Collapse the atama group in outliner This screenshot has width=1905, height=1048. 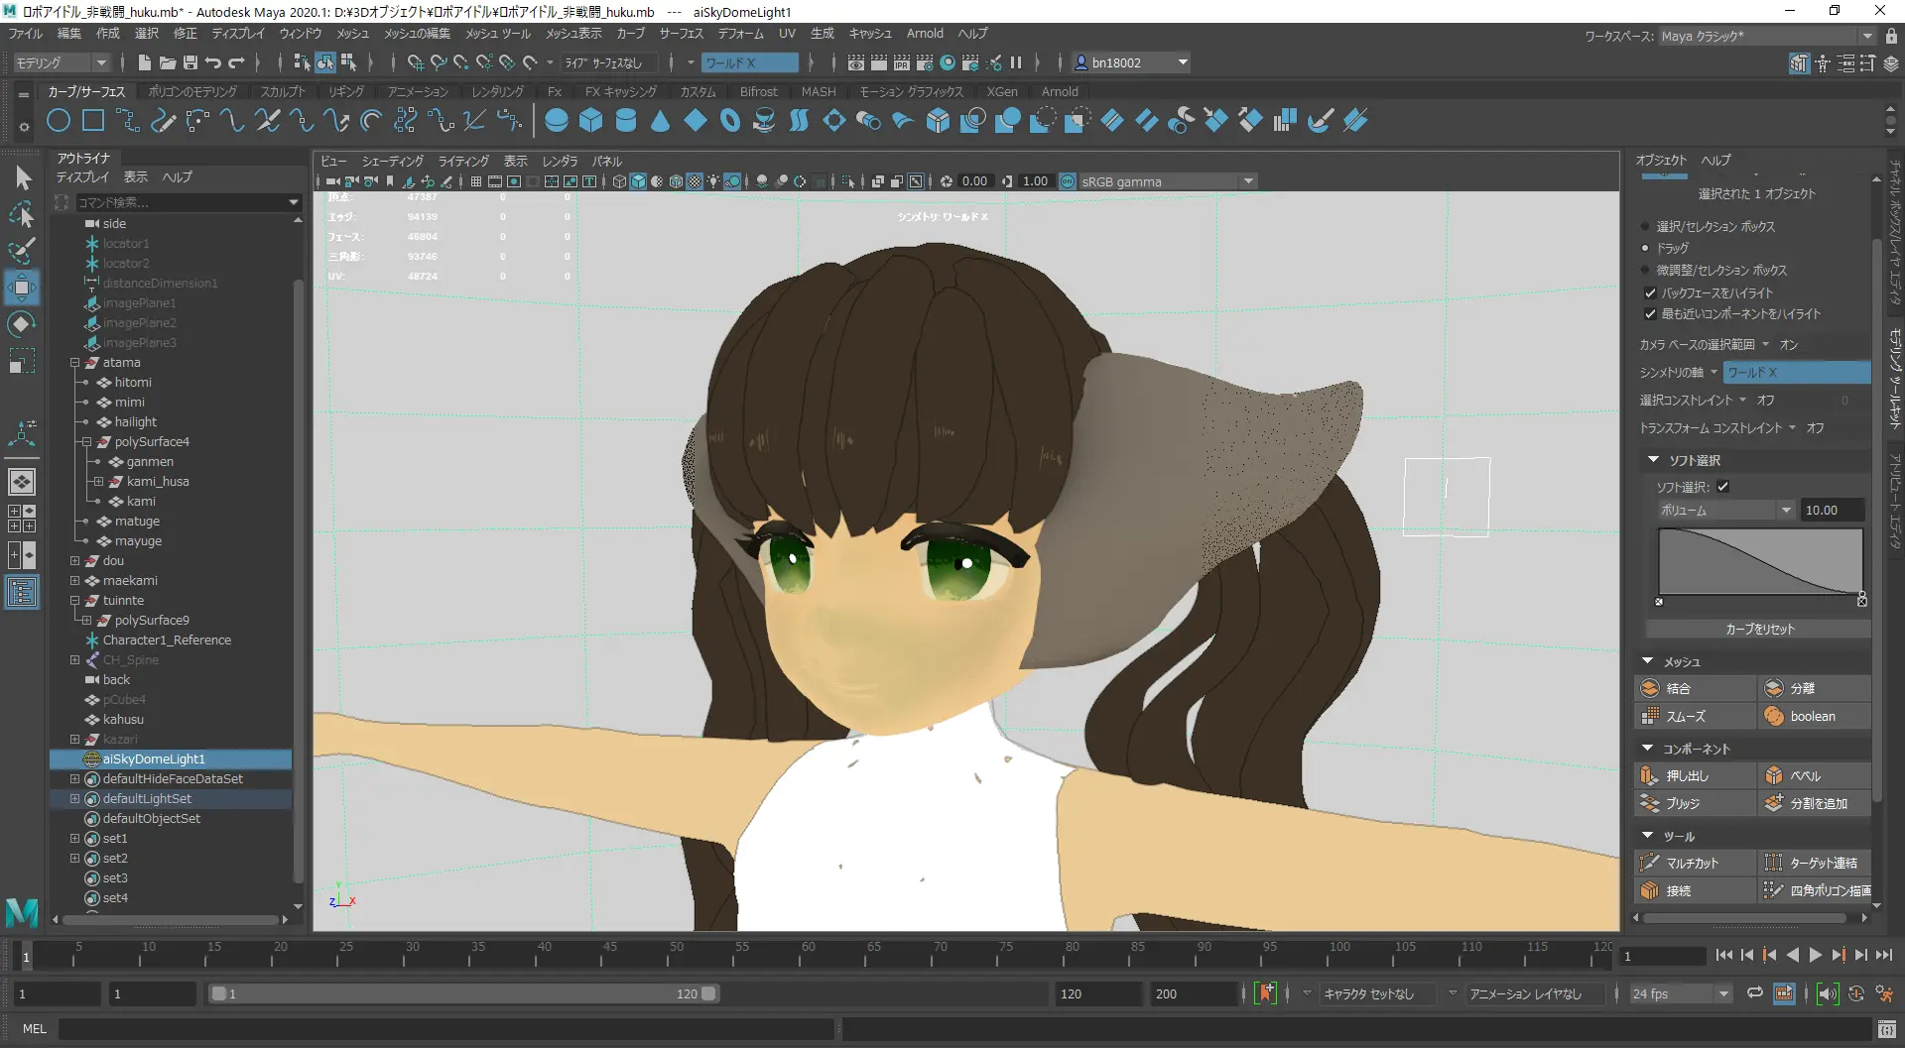tap(74, 363)
